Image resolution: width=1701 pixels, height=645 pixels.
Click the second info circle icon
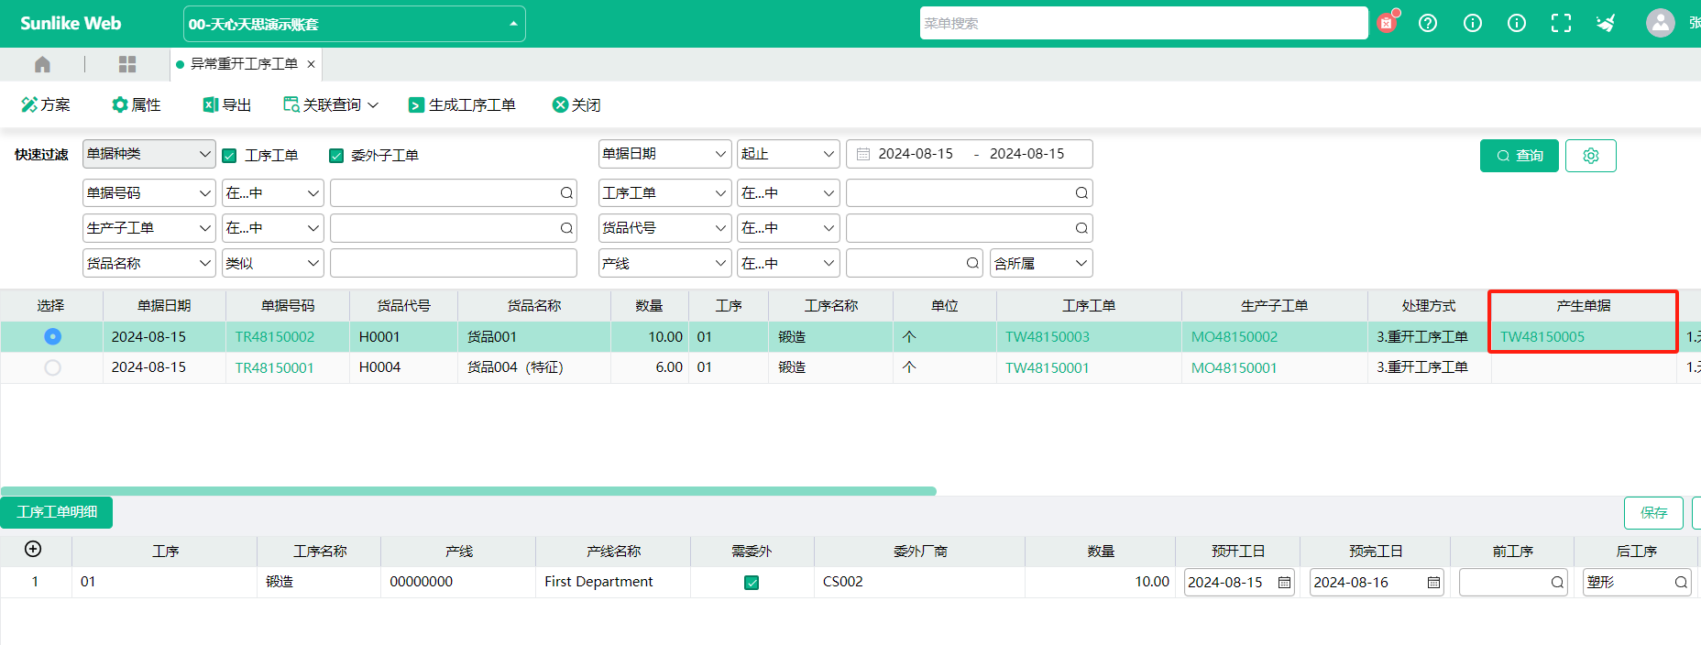click(x=1517, y=23)
